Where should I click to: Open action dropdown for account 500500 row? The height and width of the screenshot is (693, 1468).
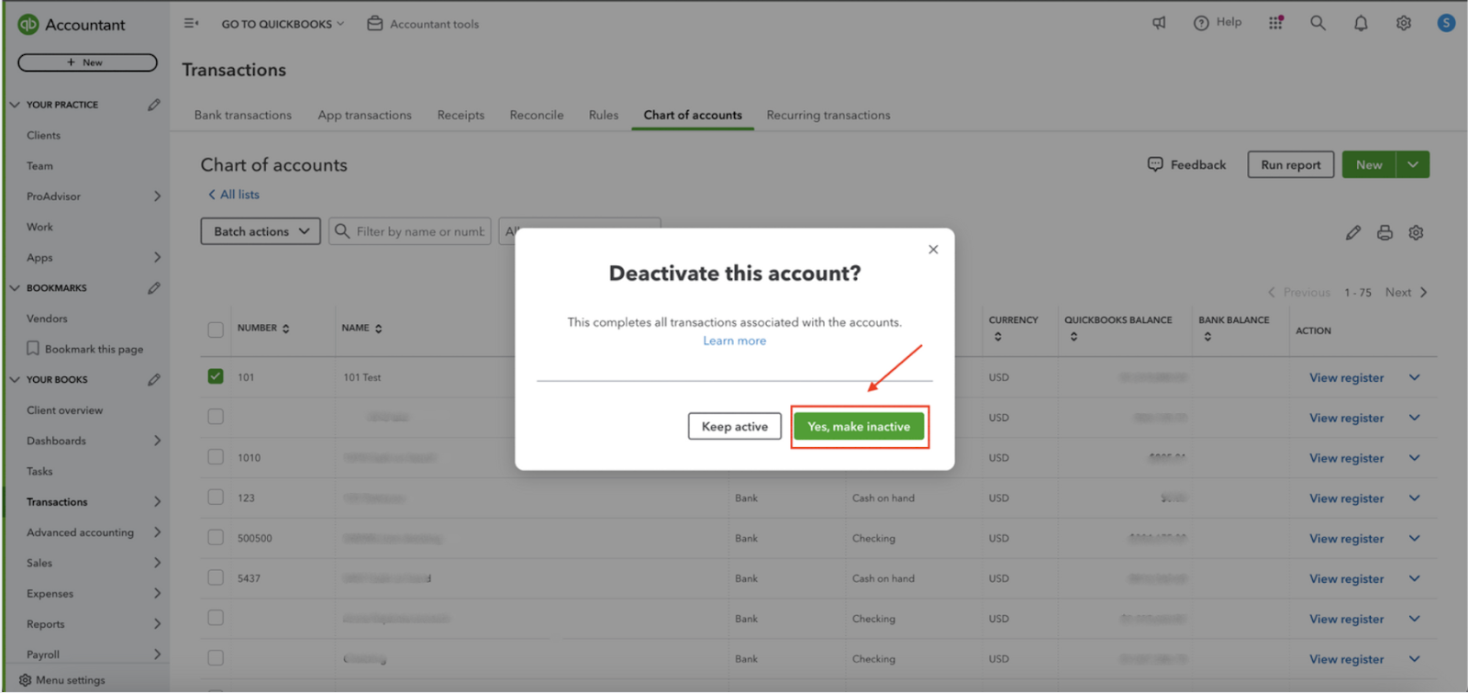(x=1414, y=538)
